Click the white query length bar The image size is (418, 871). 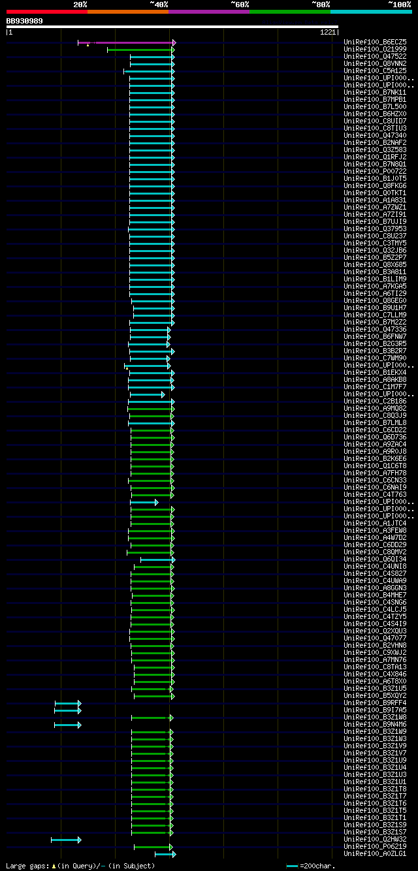coord(172,27)
